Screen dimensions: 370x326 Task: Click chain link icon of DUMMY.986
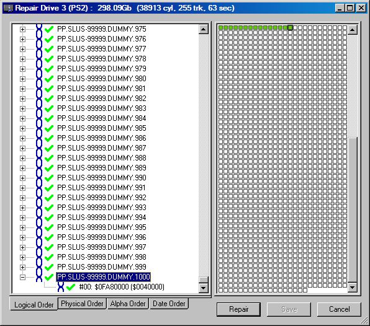(x=39, y=138)
